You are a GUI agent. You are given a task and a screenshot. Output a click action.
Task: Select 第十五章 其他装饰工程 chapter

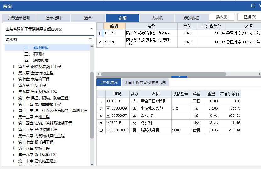coord(38,129)
